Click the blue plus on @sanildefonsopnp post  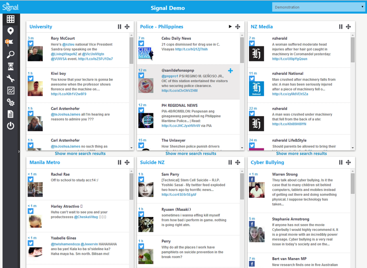pyautogui.click(x=230, y=71)
